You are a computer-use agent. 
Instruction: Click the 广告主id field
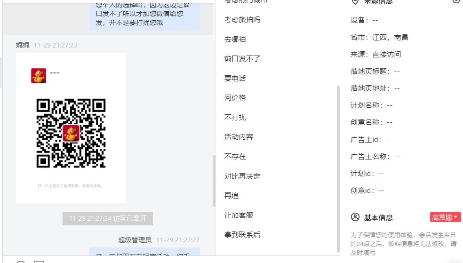click(371, 140)
